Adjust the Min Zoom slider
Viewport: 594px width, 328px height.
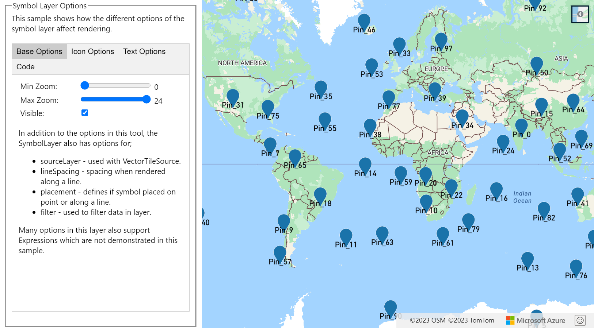click(x=115, y=85)
